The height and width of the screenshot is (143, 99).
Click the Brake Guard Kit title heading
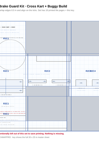click(33, 6)
